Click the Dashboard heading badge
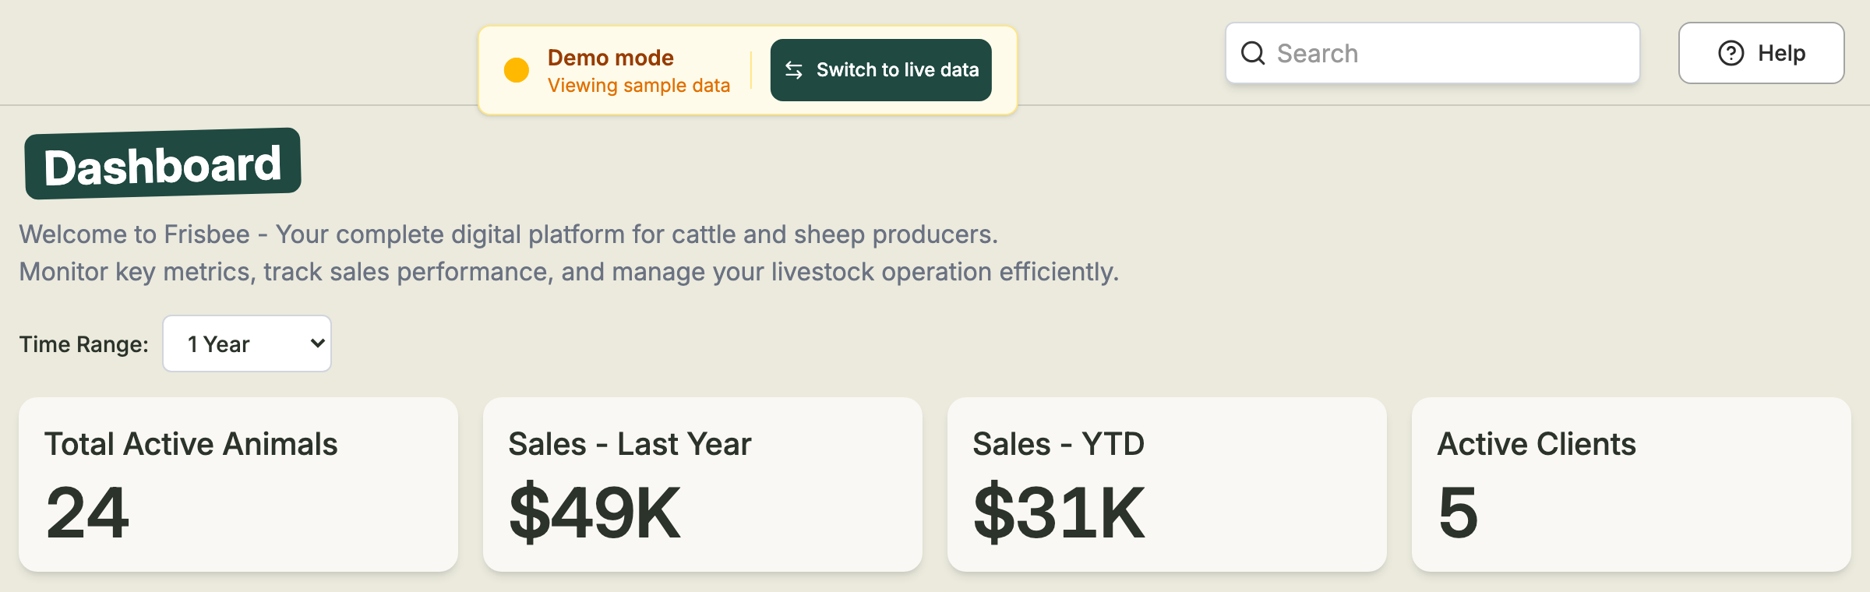Image resolution: width=1870 pixels, height=592 pixels. pos(163,164)
